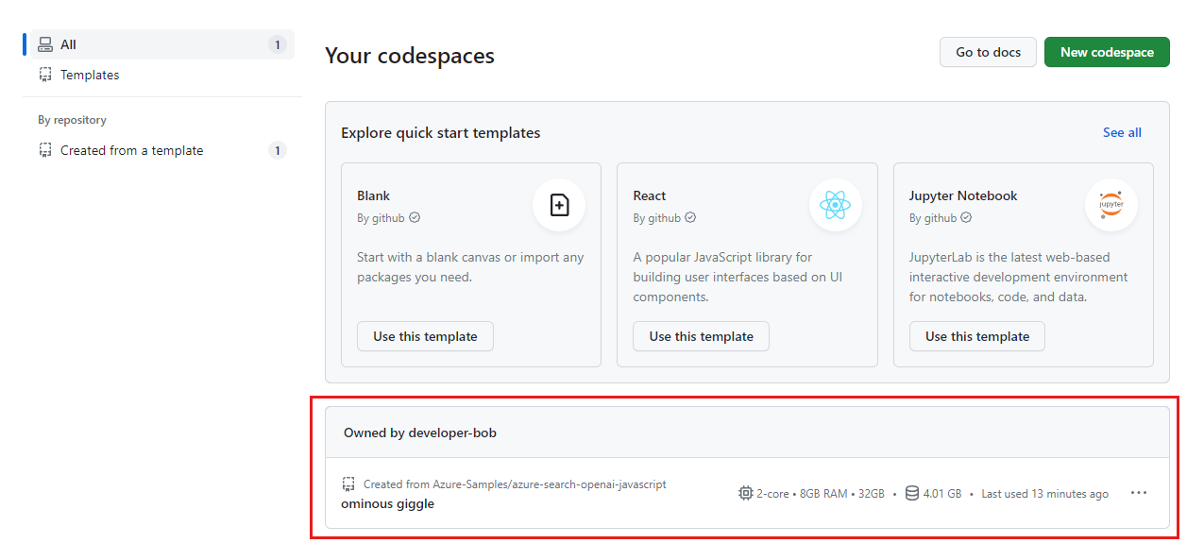Filter by Created from a template
Image resolution: width=1187 pixels, height=543 pixels.
131,150
